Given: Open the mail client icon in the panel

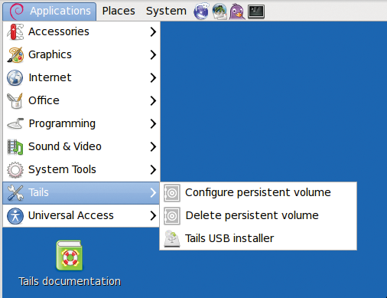Looking at the screenshot, I should point(220,11).
